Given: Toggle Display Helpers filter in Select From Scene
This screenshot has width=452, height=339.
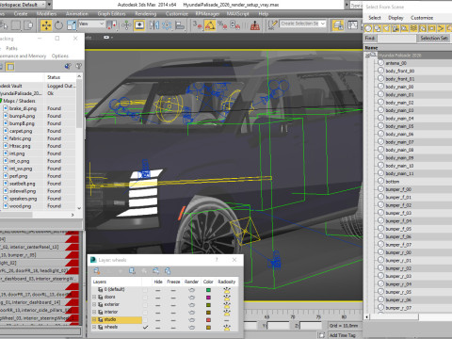Looking at the screenshot, I should coord(405,28).
